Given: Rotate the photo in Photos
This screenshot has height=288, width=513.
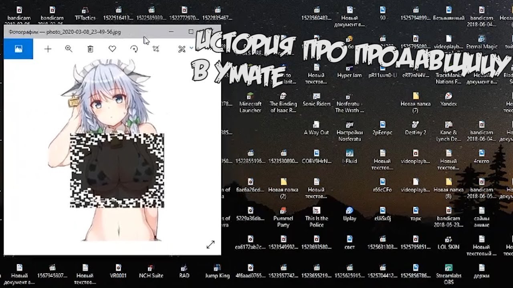Looking at the screenshot, I should pyautogui.click(x=134, y=49).
